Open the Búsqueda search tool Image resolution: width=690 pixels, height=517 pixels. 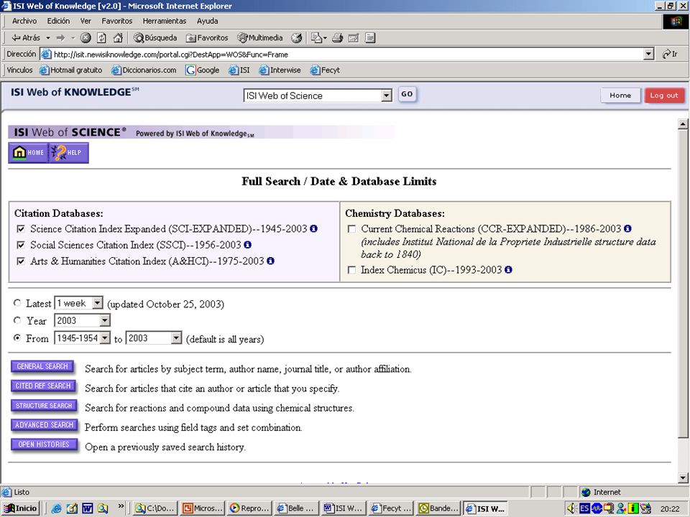click(155, 38)
